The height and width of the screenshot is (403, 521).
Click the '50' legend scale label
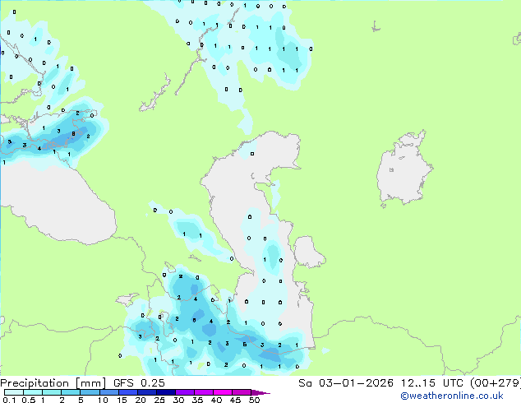[254, 400]
